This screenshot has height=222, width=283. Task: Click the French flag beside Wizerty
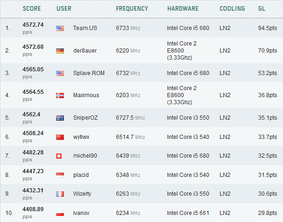click(x=60, y=194)
